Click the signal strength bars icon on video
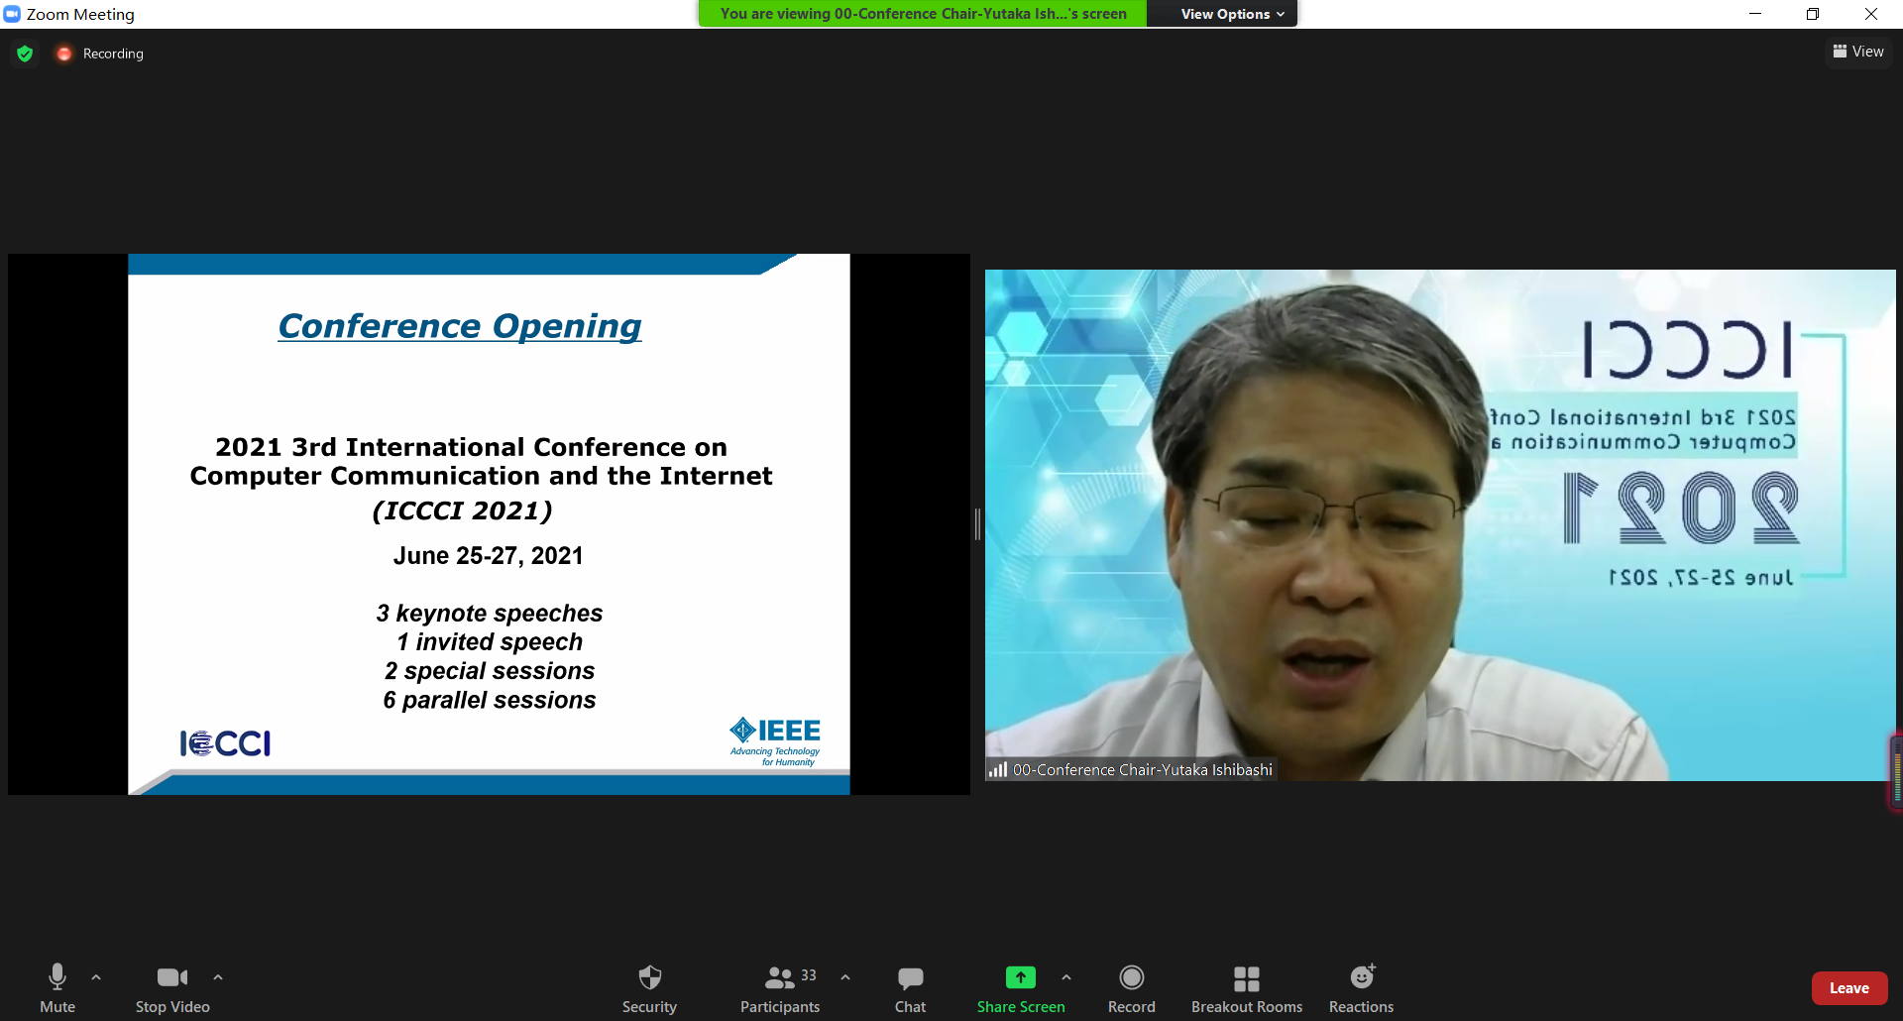The width and height of the screenshot is (1903, 1021). click(998, 769)
